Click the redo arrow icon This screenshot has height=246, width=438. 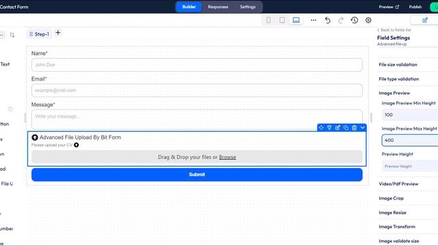(341, 20)
